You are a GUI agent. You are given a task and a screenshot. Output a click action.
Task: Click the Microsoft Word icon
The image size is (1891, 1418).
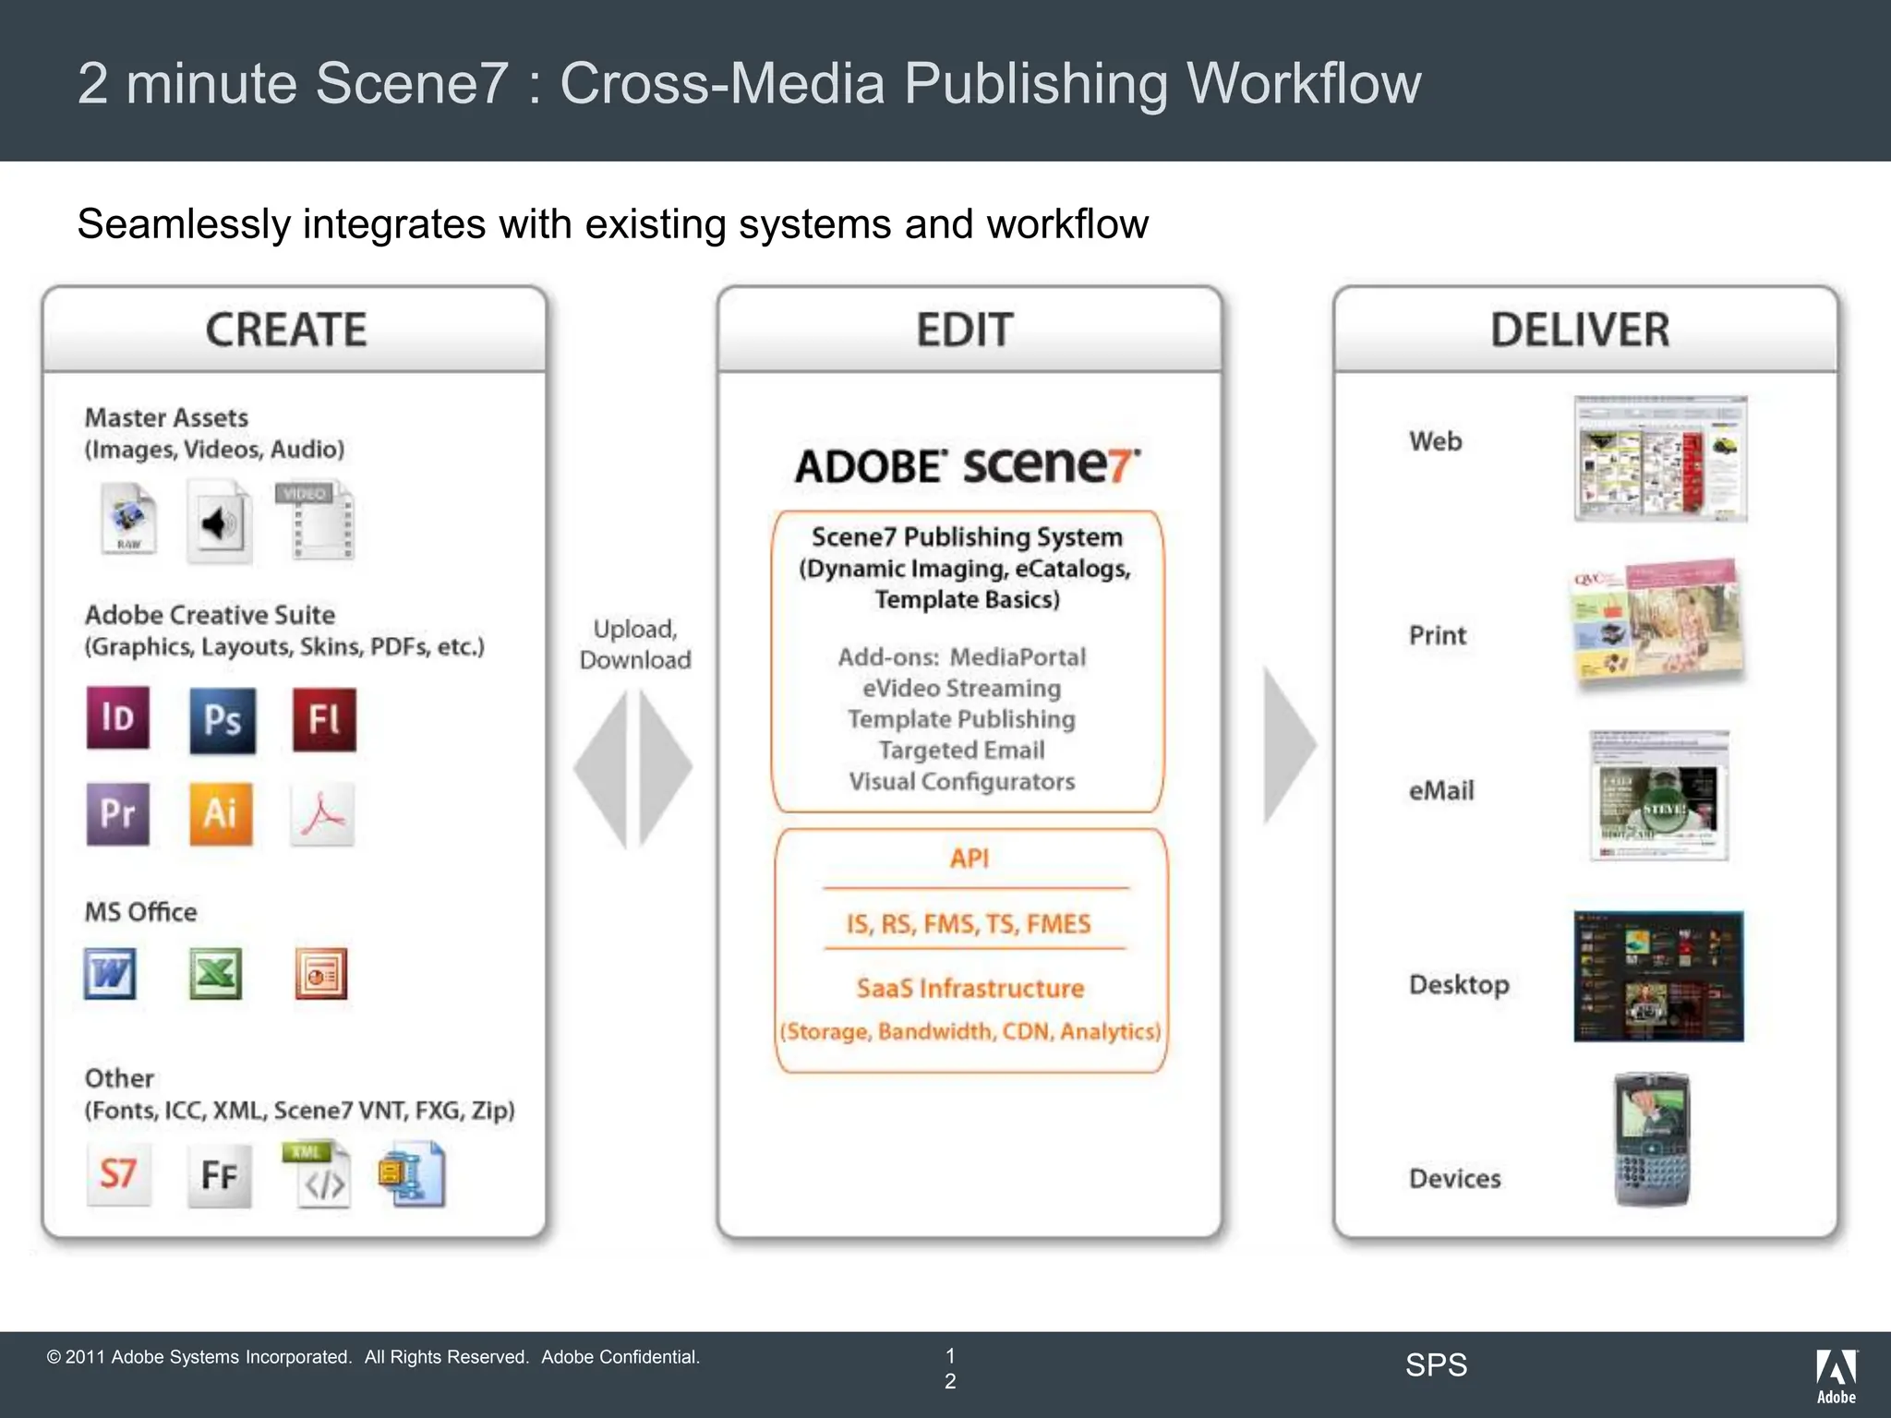(x=110, y=973)
